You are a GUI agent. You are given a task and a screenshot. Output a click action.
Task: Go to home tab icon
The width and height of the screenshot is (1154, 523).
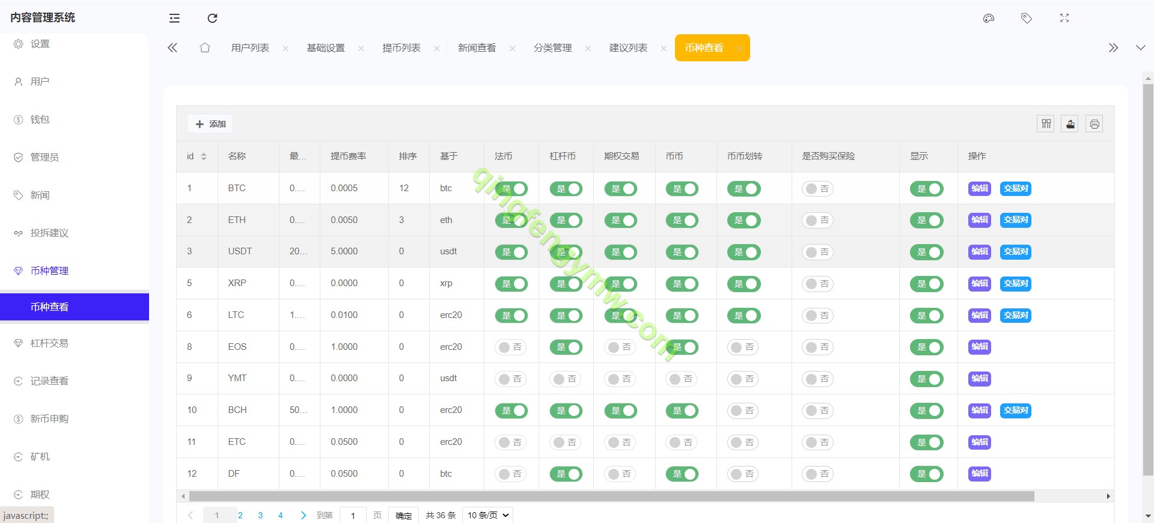[x=205, y=47]
